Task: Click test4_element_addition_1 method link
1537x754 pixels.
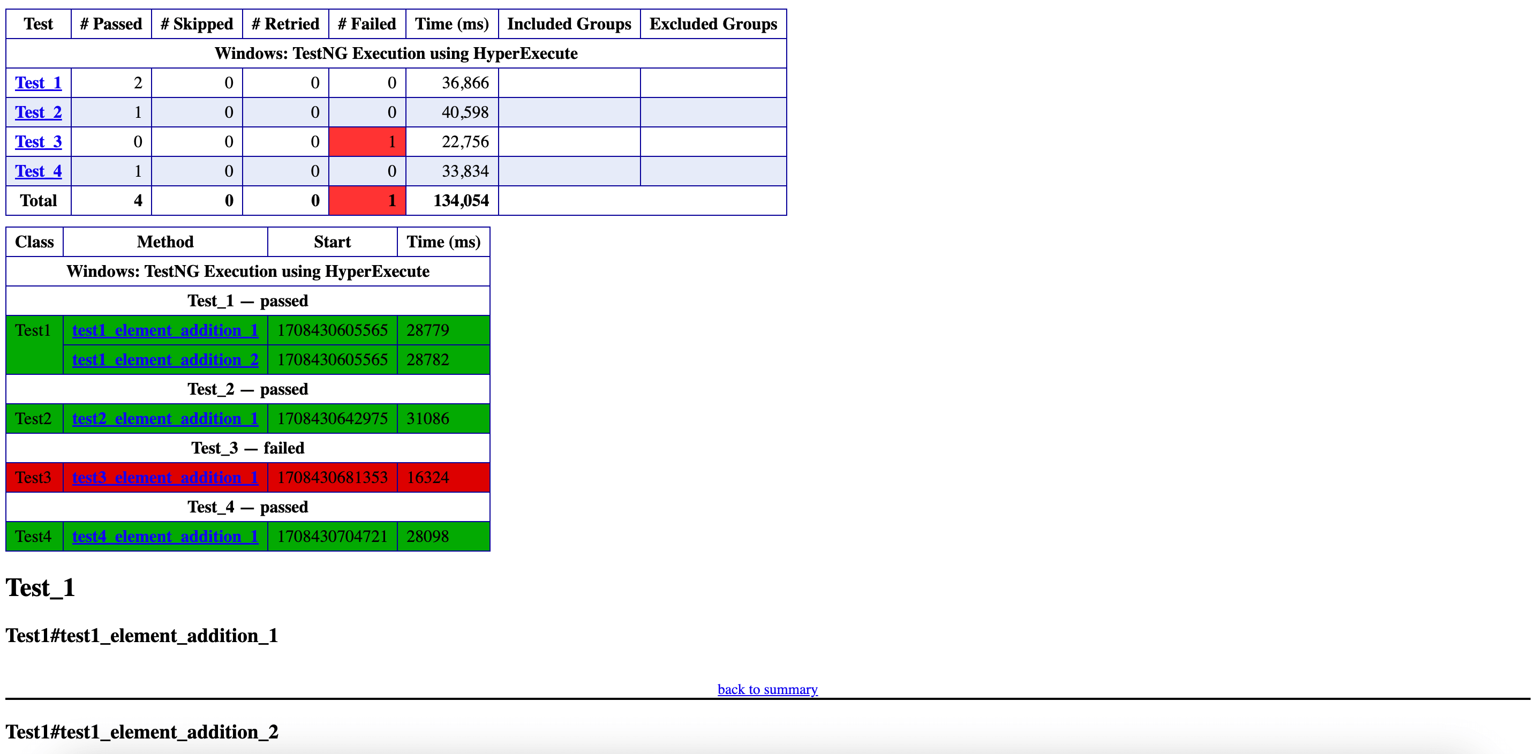Action: (165, 536)
